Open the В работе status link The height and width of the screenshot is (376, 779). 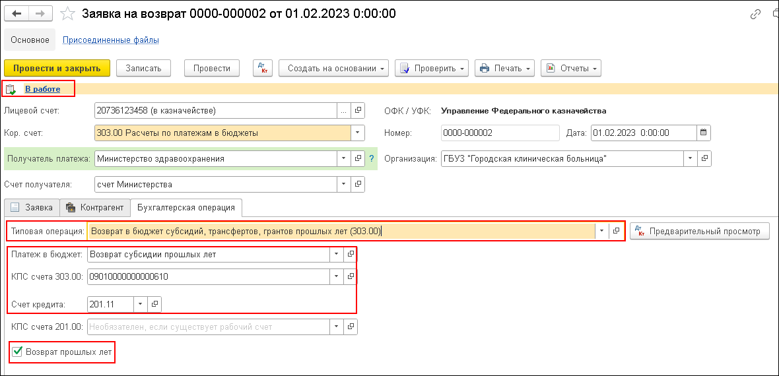[x=43, y=90]
